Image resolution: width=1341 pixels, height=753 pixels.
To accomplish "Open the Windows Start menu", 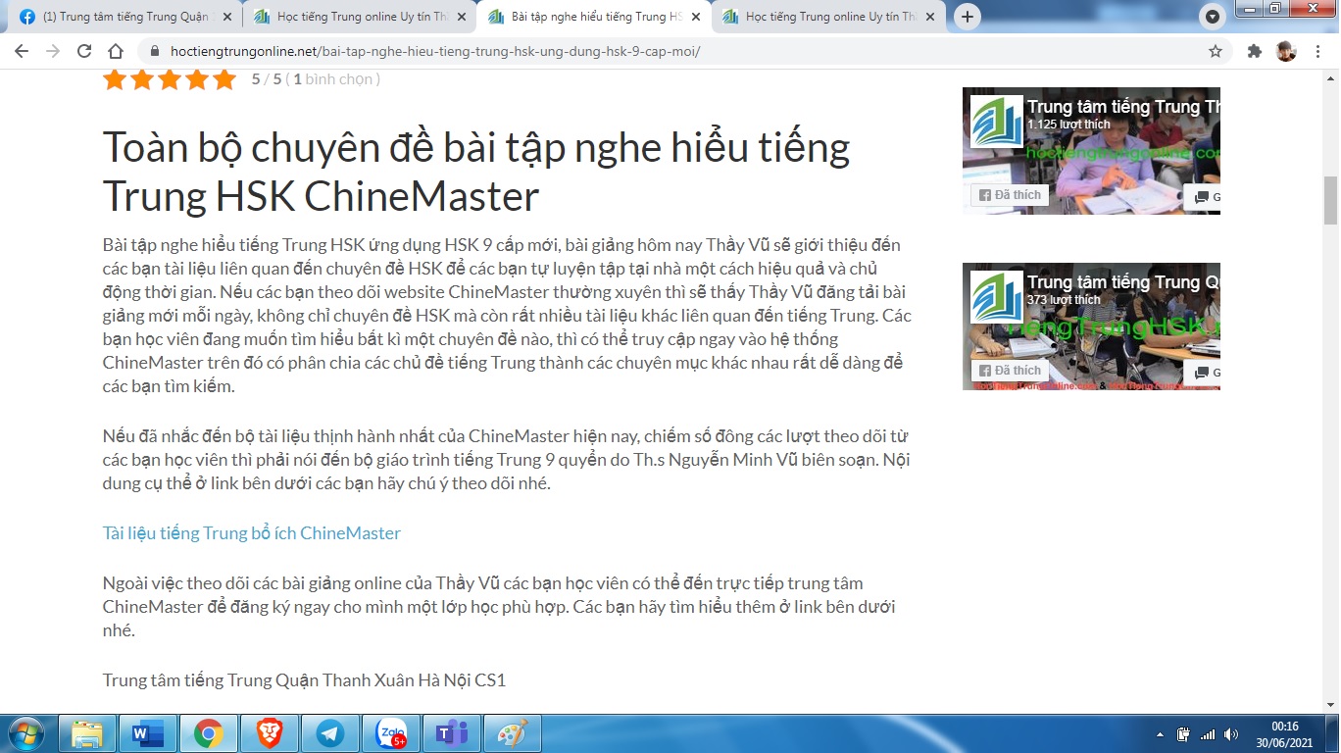I will [25, 733].
